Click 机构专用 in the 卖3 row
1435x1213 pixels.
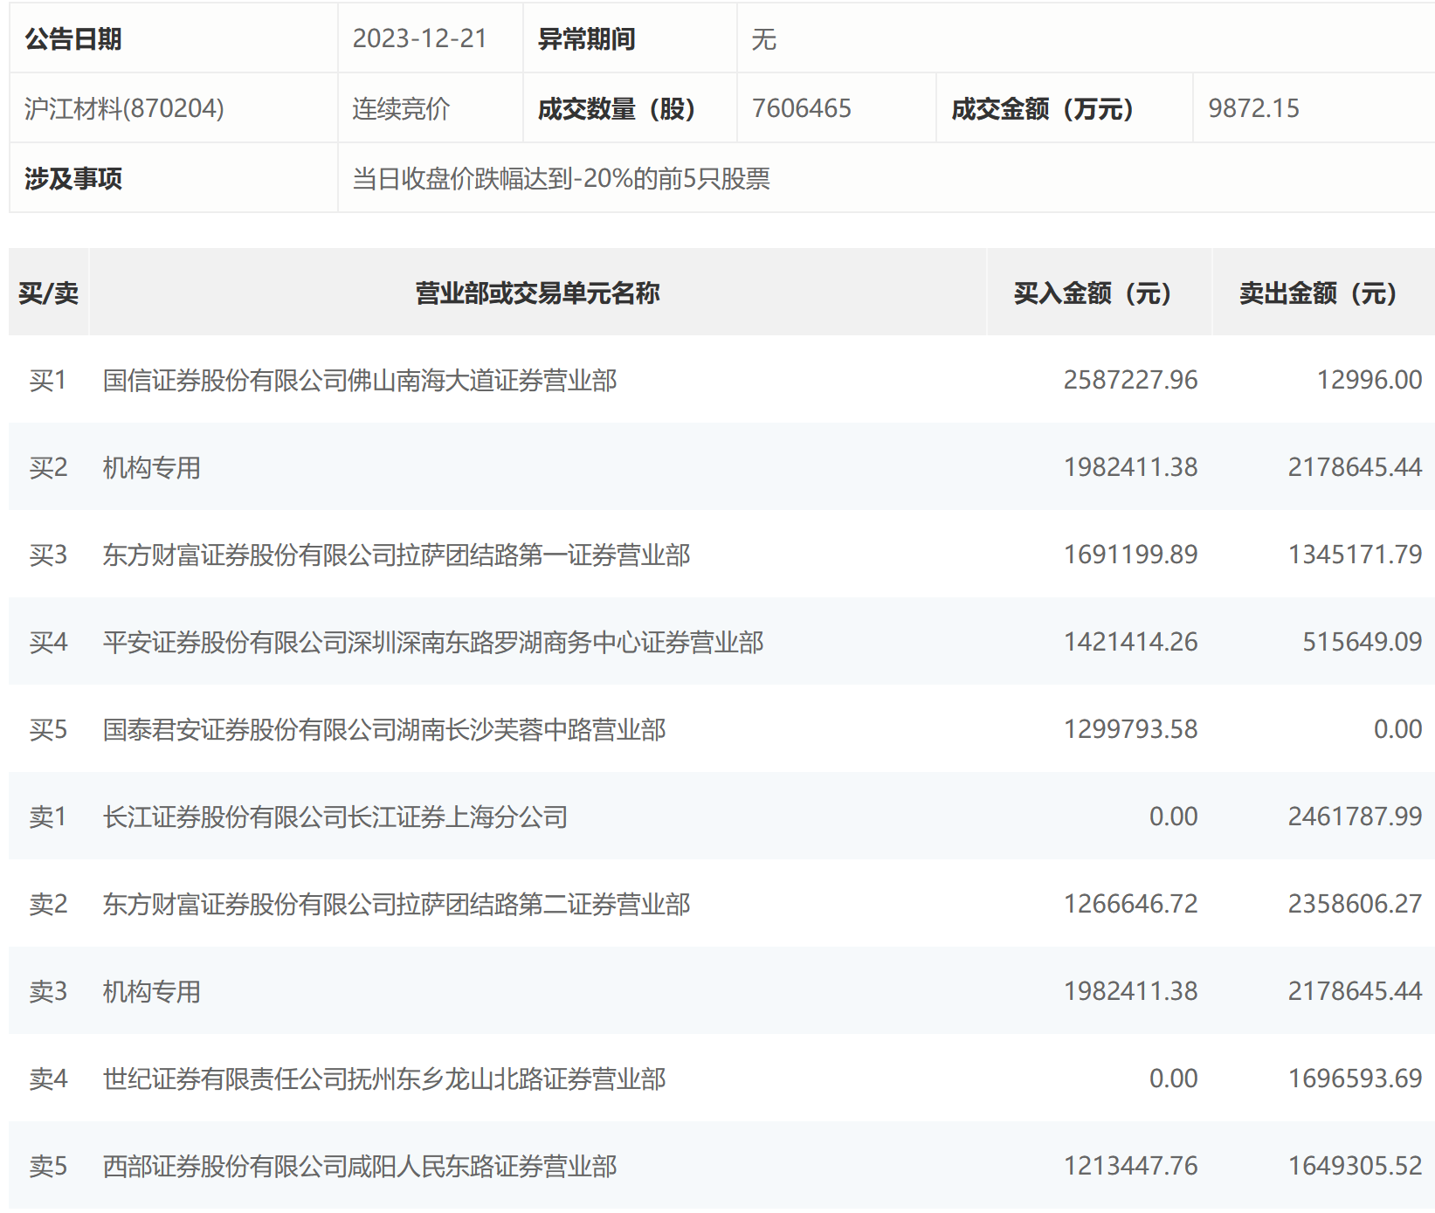[152, 991]
